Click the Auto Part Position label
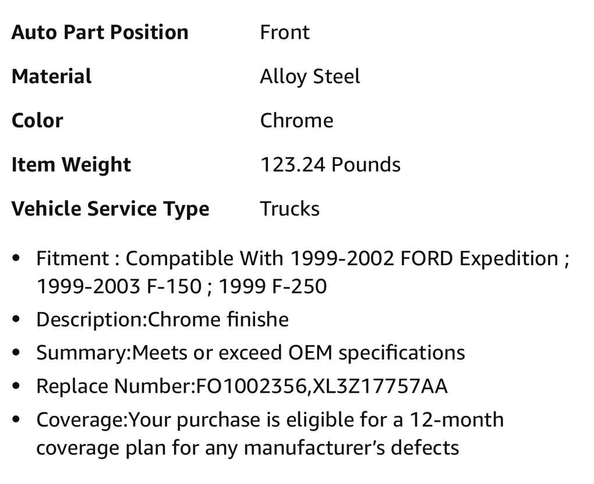Screen dimensions: 594x484 (x=100, y=32)
